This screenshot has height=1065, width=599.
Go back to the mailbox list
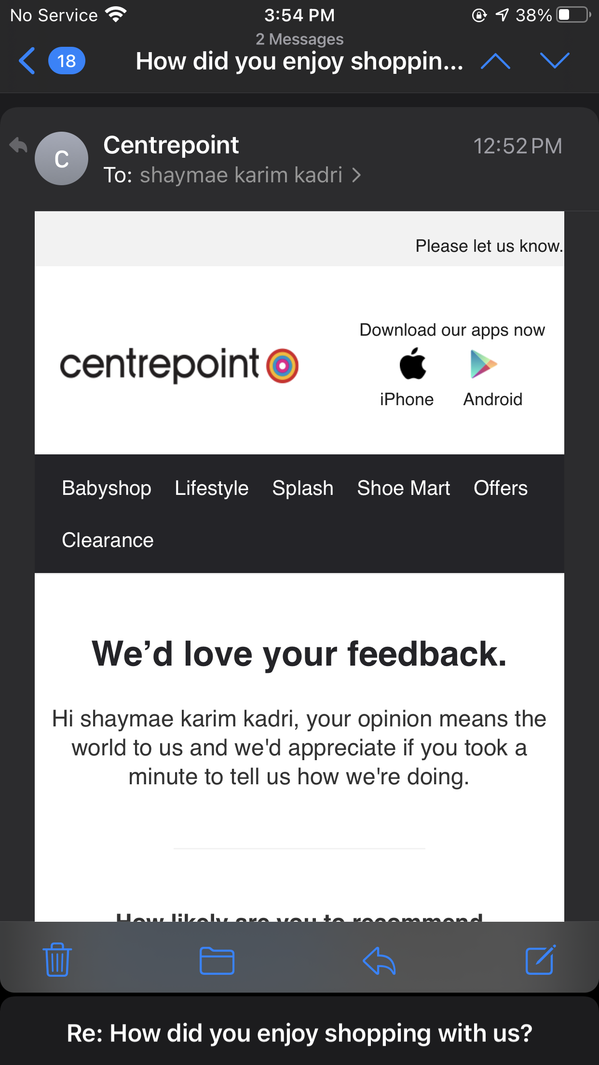pyautogui.click(x=27, y=61)
